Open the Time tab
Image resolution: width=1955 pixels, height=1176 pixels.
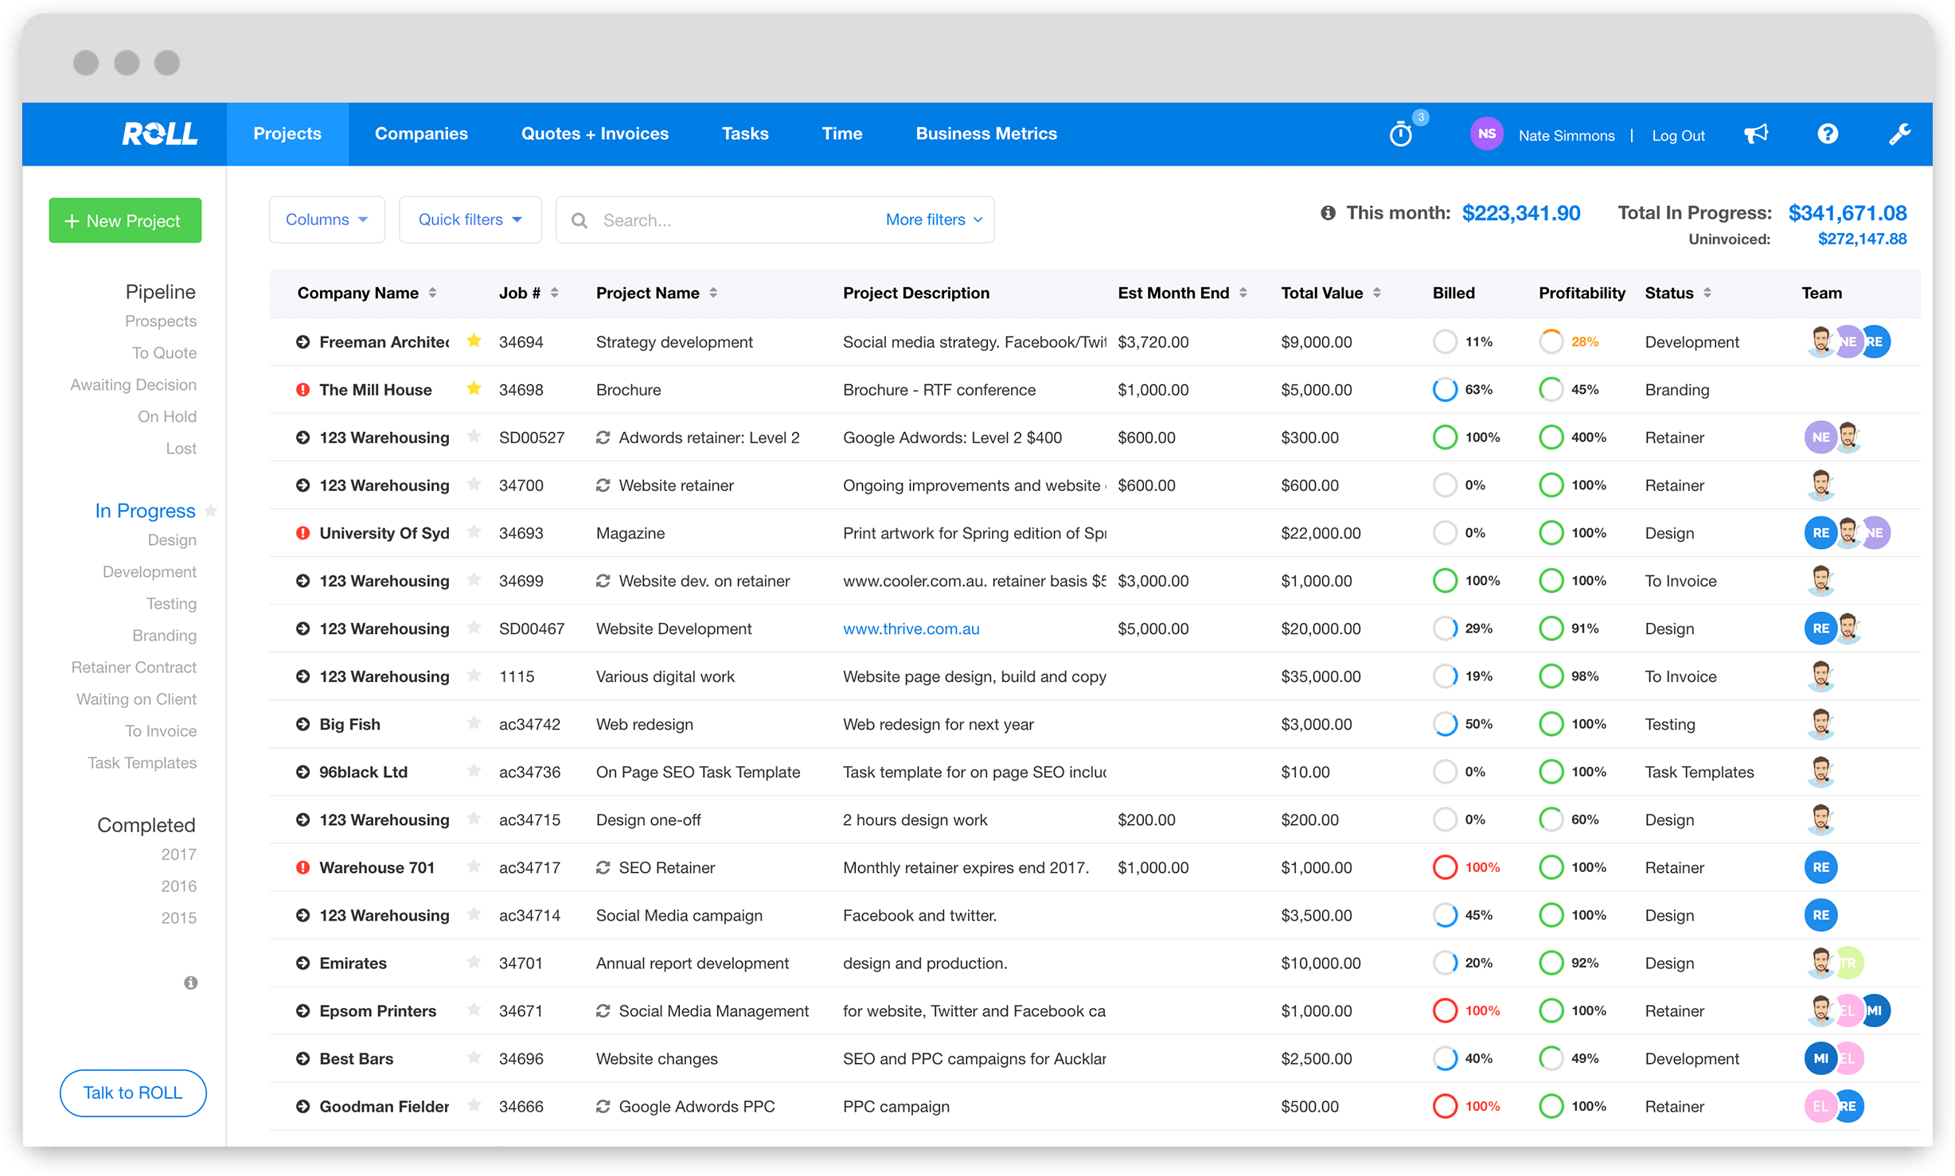(841, 134)
